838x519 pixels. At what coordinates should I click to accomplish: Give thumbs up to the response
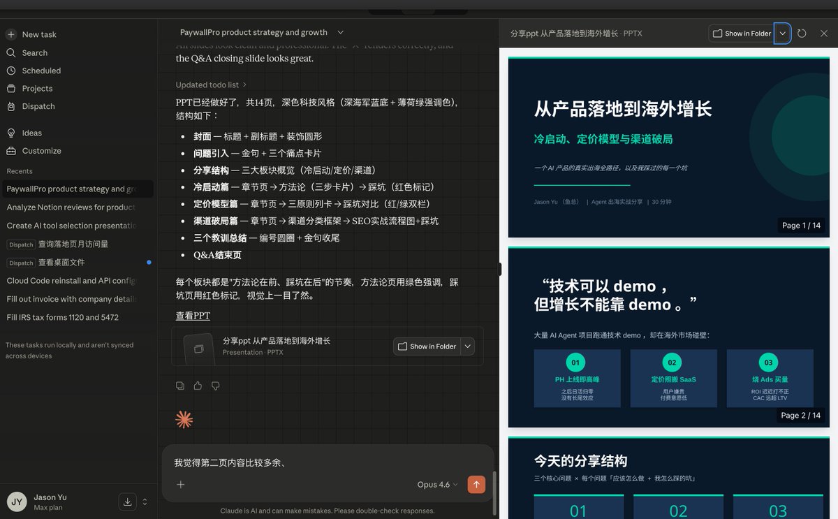[x=197, y=385]
